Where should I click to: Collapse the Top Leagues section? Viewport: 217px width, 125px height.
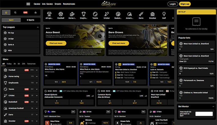coord(38,27)
